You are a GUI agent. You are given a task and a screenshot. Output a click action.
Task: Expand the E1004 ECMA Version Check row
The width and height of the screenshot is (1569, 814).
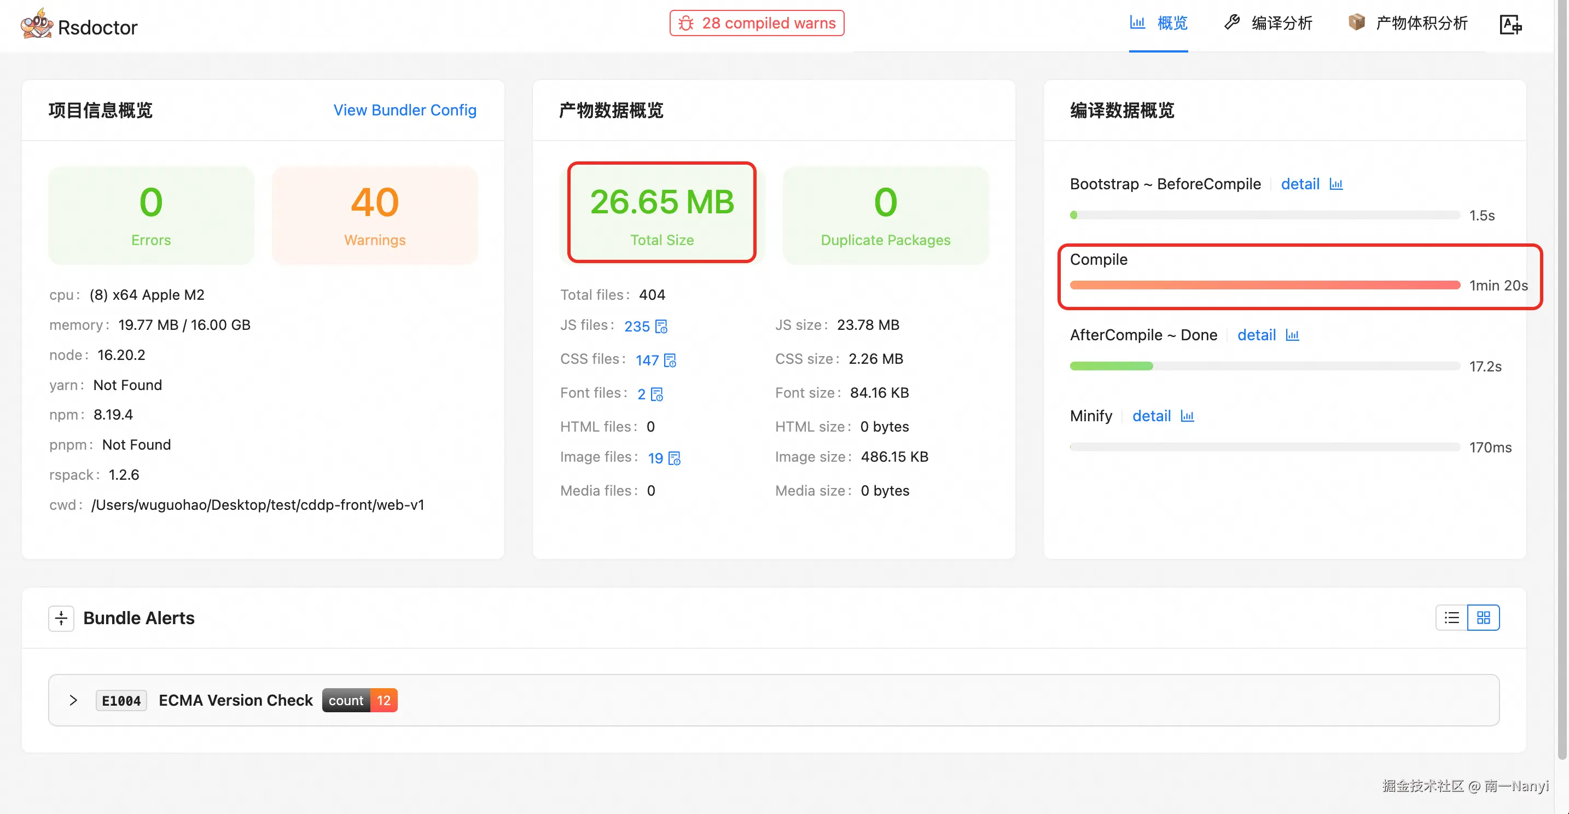[73, 700]
